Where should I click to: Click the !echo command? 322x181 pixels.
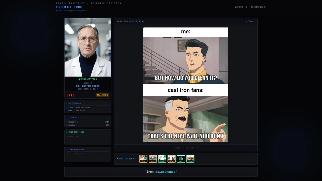pos(69,111)
